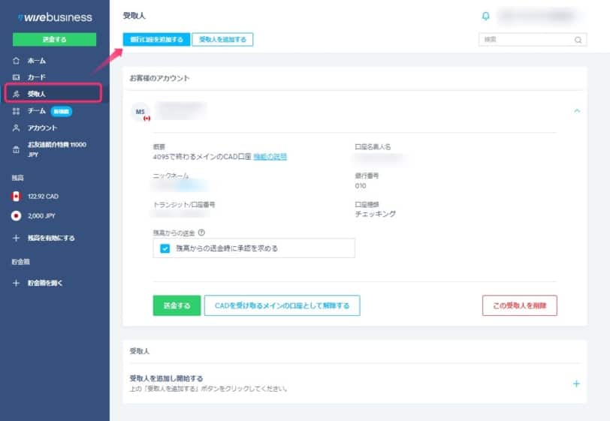
Task: Click the referral gift icon
Action: (16, 149)
